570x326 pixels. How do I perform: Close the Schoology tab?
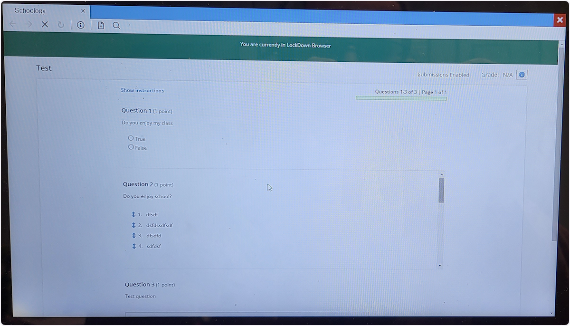[x=83, y=10]
